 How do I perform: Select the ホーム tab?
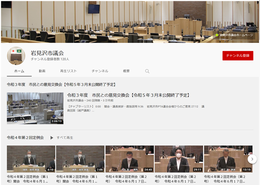pyautogui.click(x=19, y=71)
